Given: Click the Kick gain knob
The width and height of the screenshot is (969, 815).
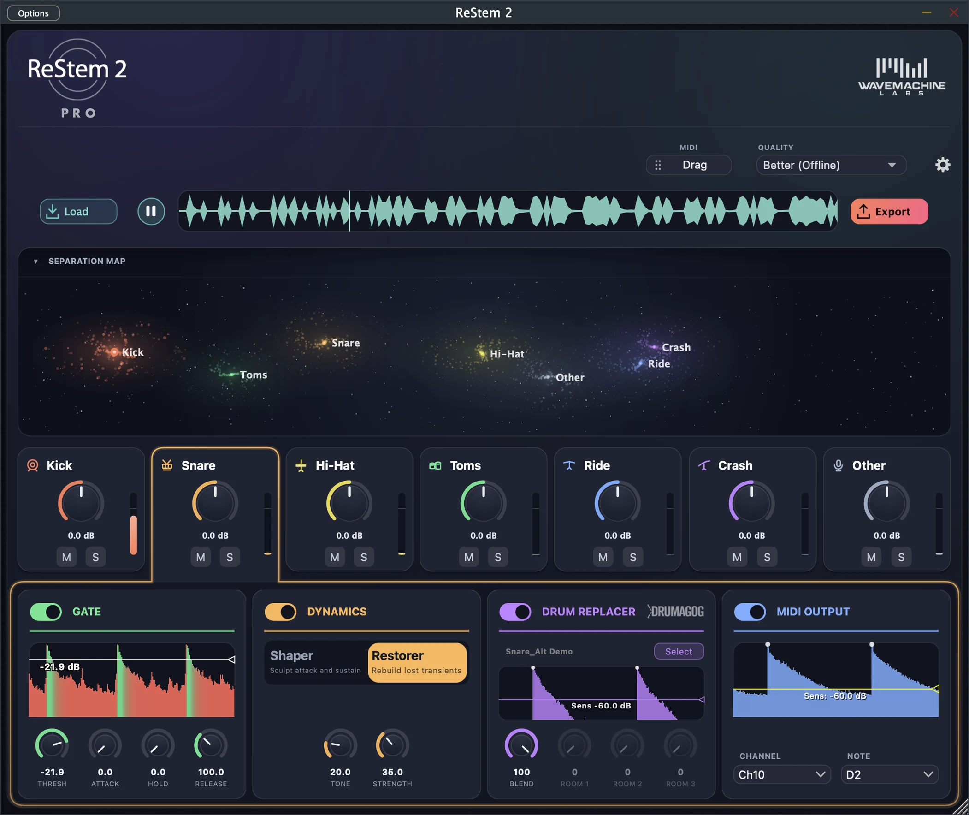Looking at the screenshot, I should point(81,503).
